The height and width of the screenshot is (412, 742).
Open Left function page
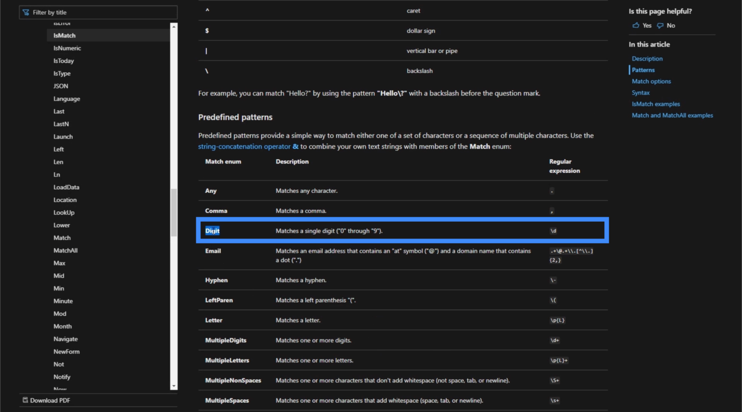(58, 149)
